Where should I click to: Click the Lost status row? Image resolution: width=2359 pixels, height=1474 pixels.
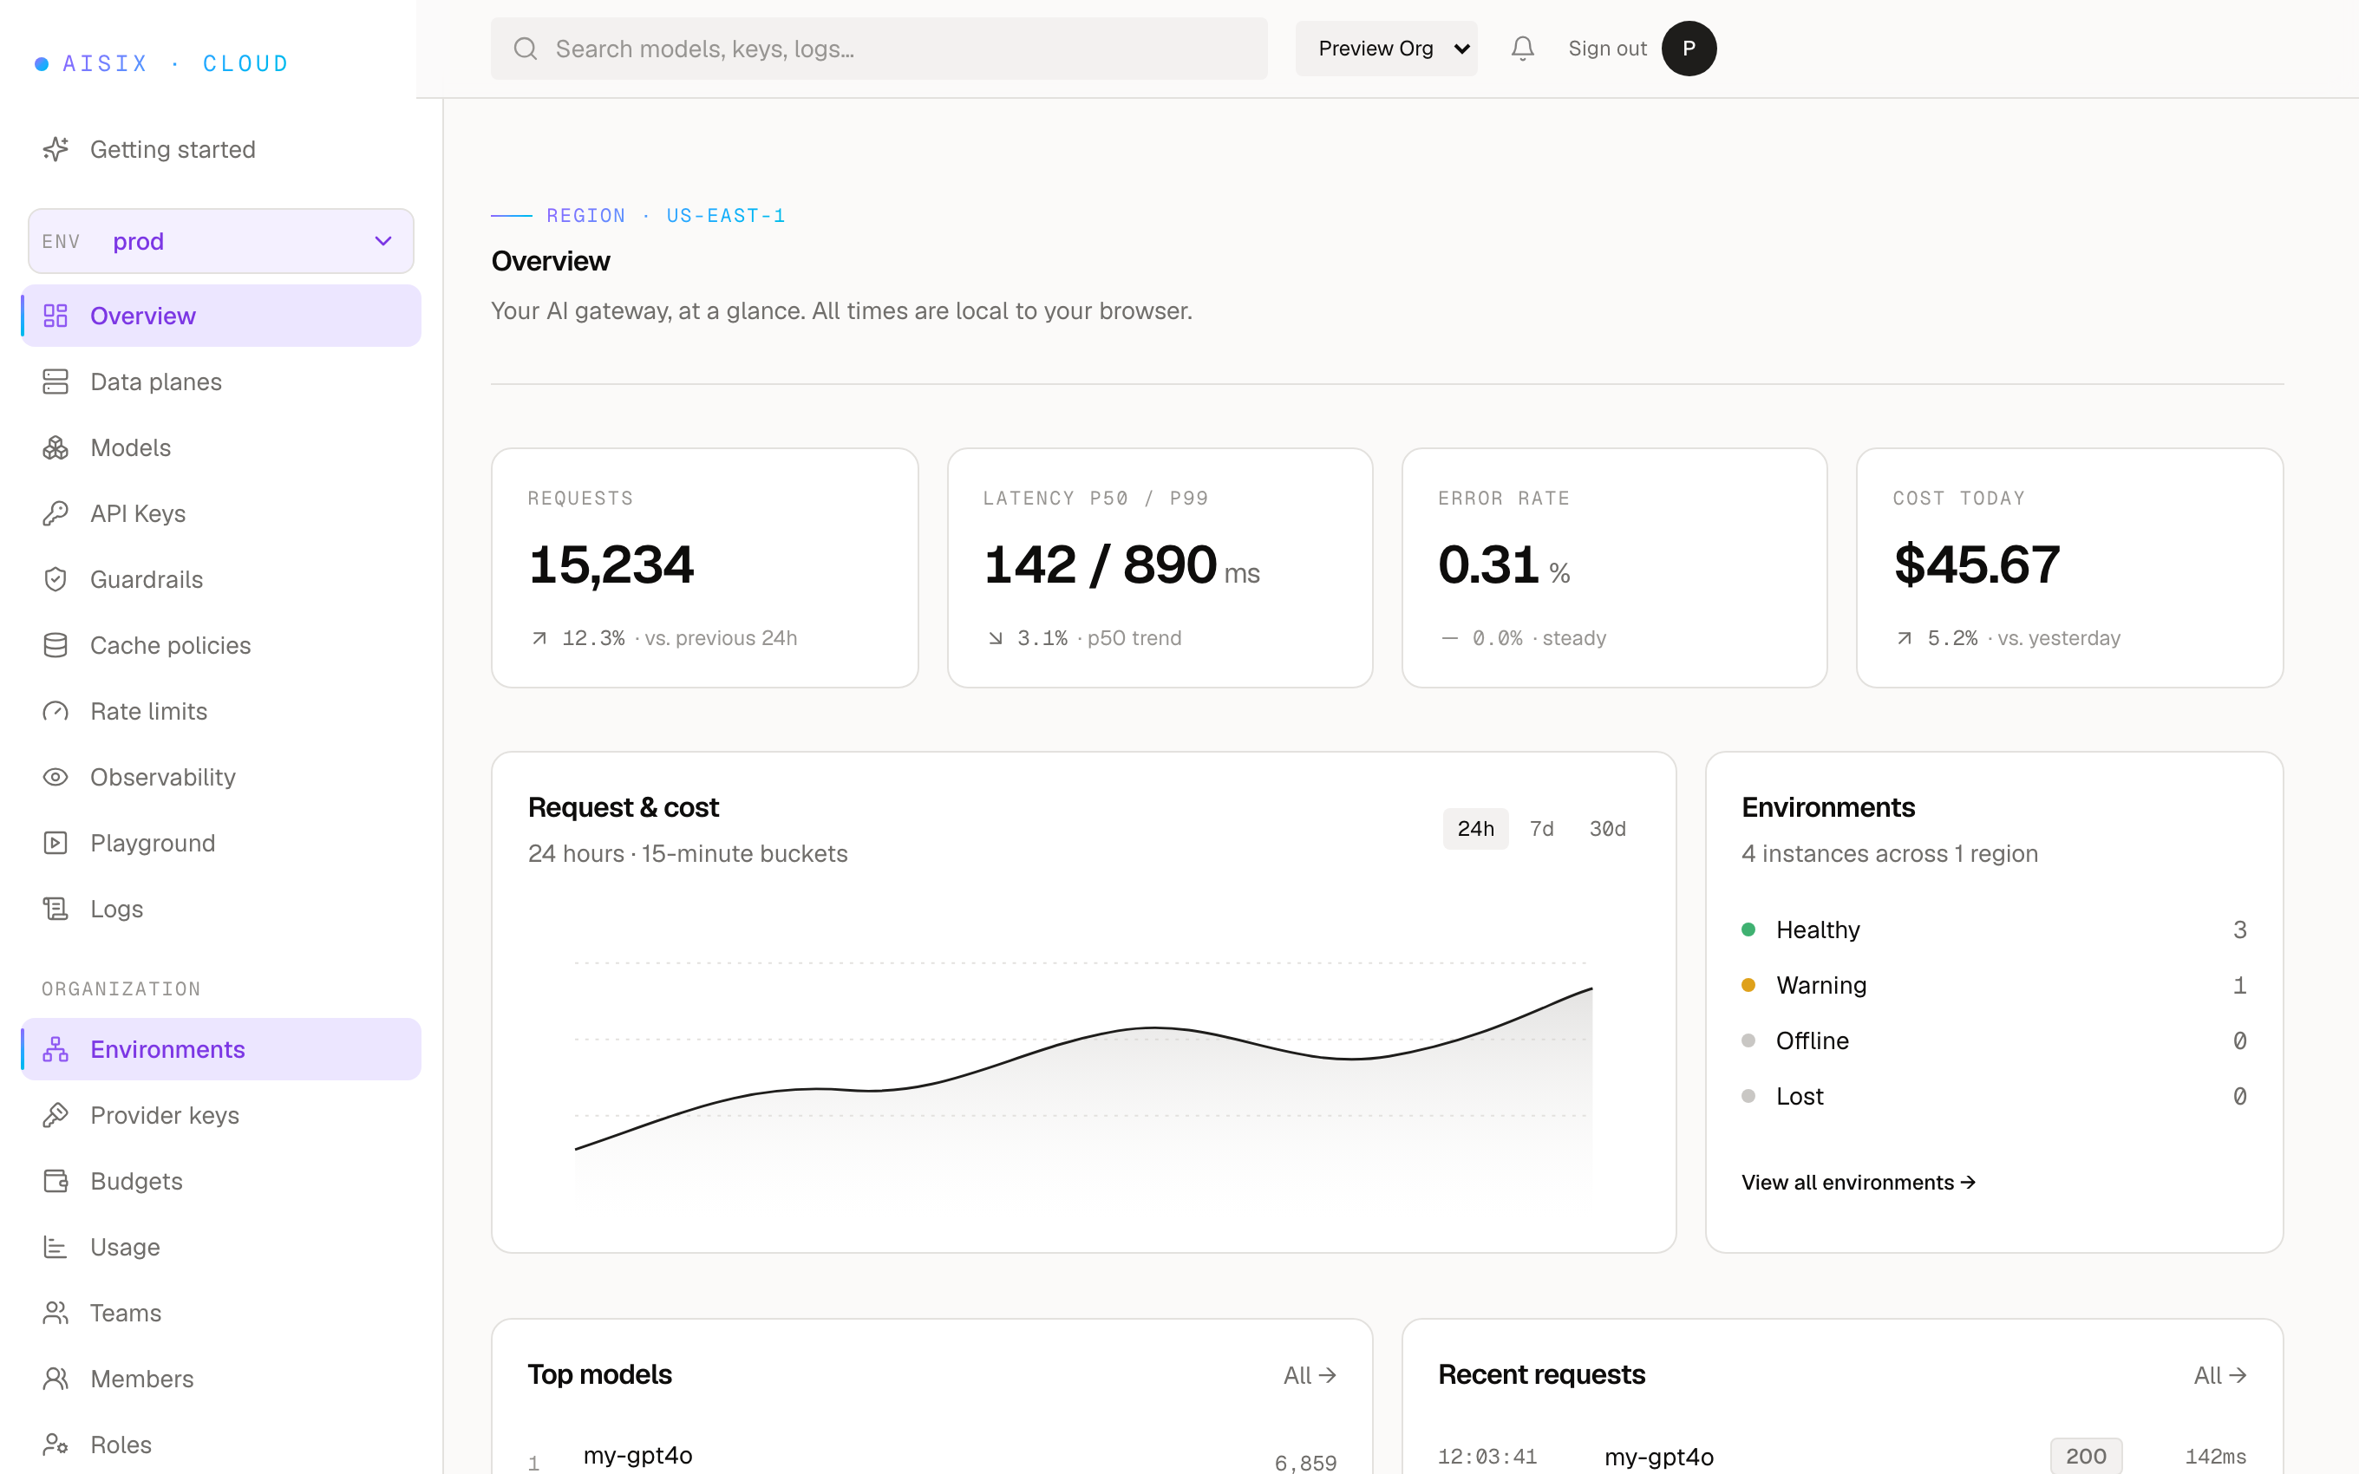pyautogui.click(x=1994, y=1096)
